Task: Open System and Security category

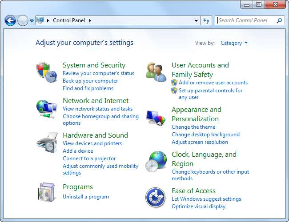Action: click(x=94, y=65)
